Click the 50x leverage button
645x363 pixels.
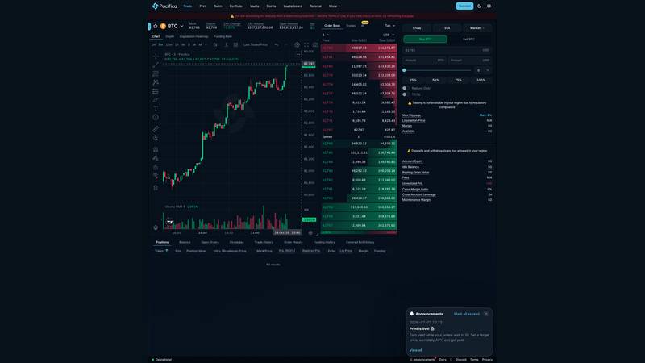(447, 28)
